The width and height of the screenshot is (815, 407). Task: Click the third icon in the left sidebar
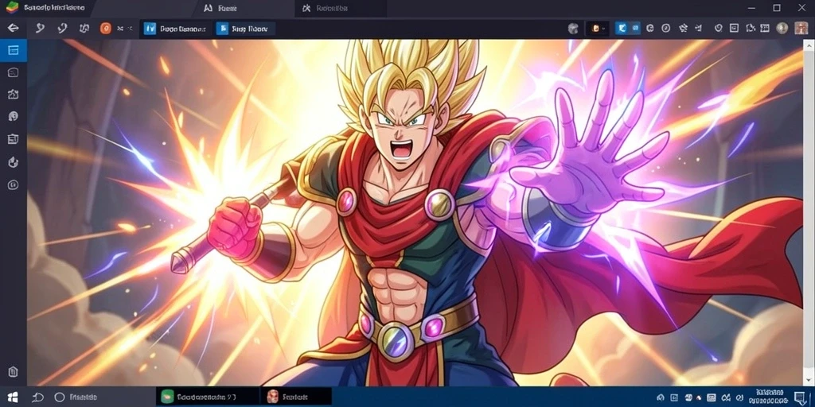pos(14,94)
